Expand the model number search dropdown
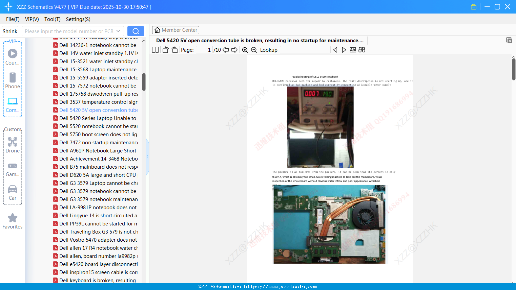The height and width of the screenshot is (290, 516). click(x=118, y=31)
